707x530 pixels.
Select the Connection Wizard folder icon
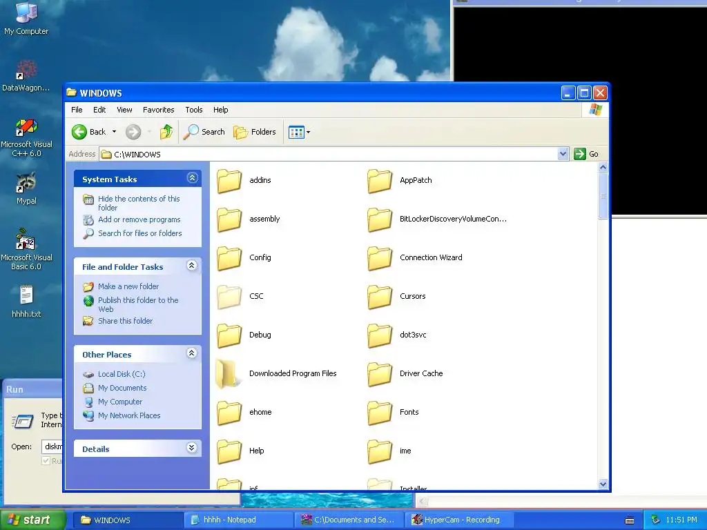click(380, 258)
